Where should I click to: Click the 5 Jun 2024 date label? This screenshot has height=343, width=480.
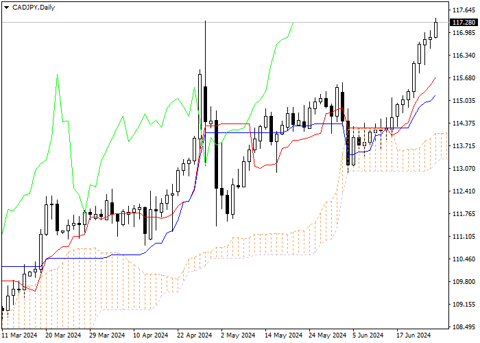click(x=368, y=335)
